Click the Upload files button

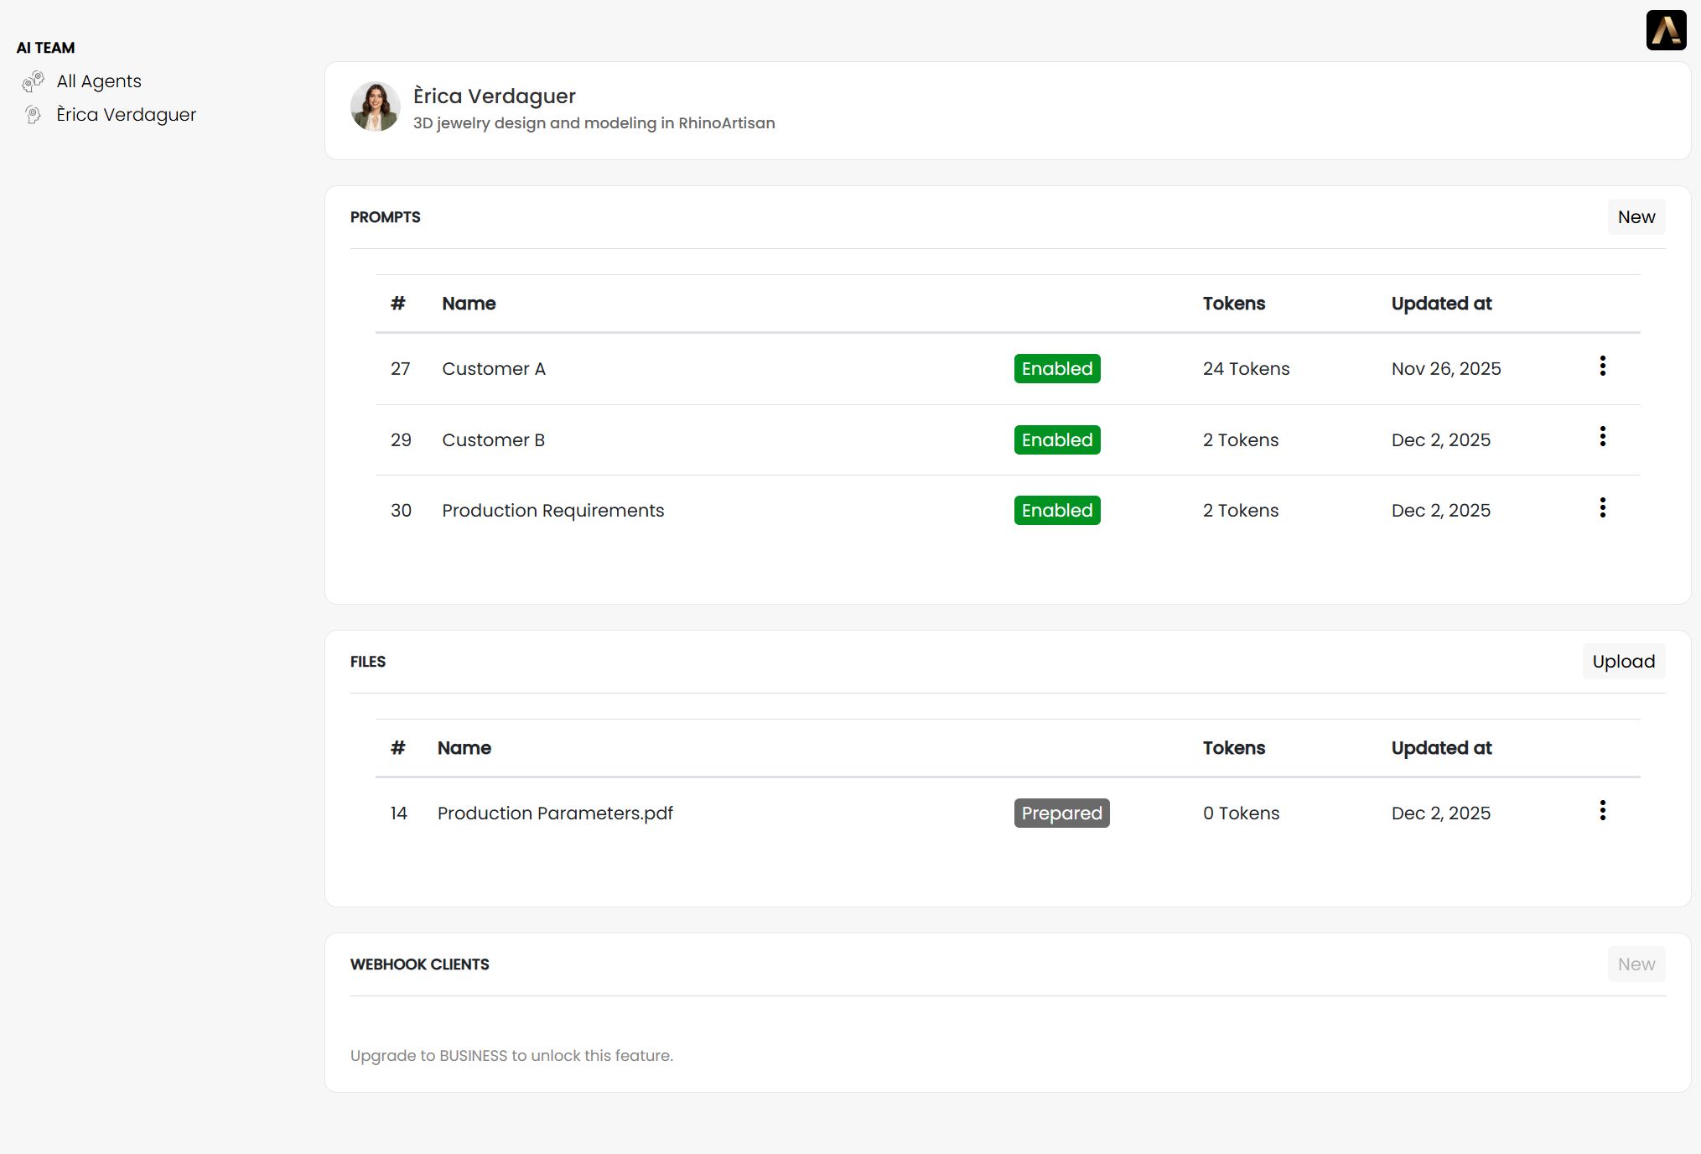[1623, 662]
